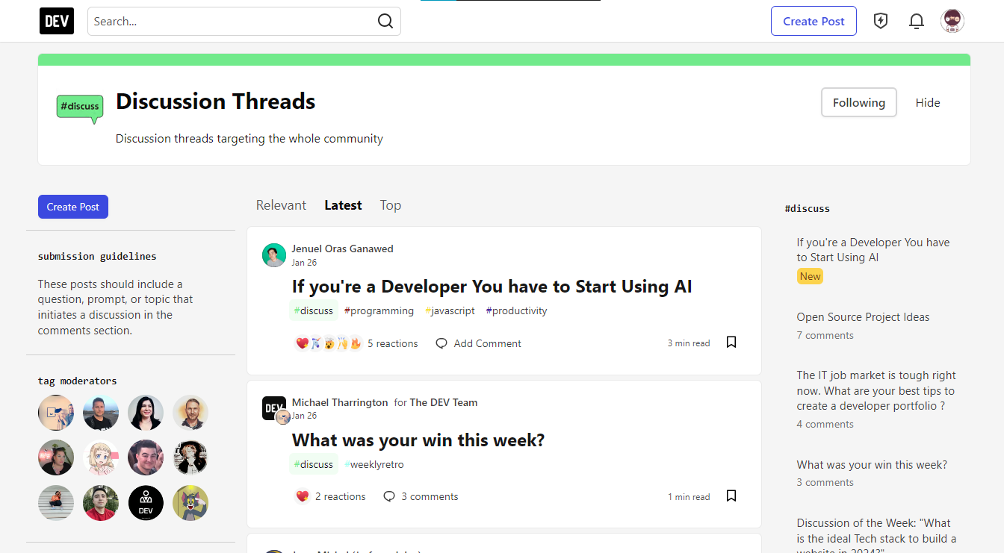Click 'The DEV Team' organization link
Screen dimensions: 1004x553
[443, 402]
